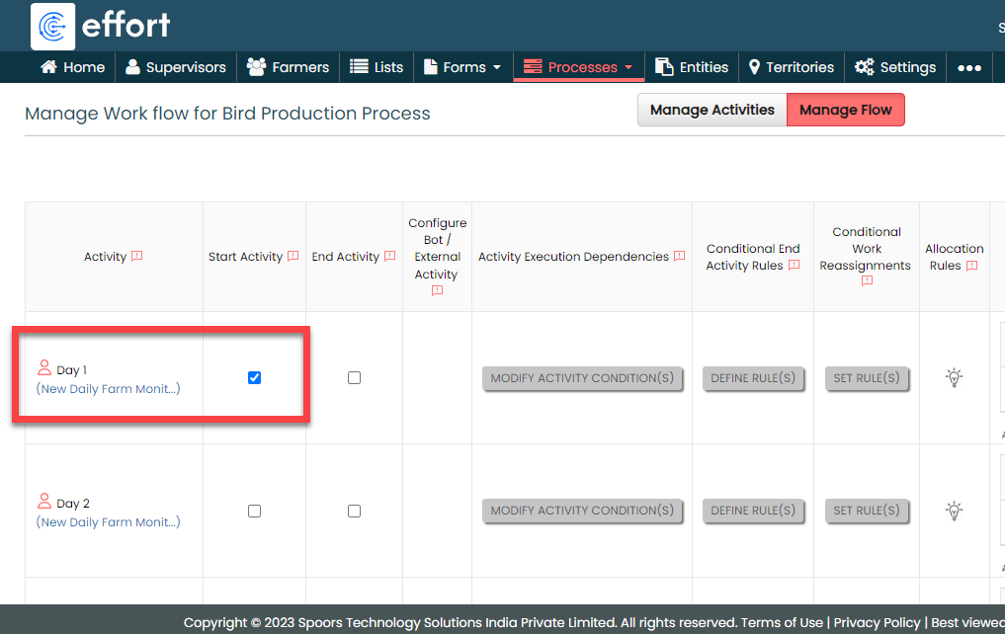Image resolution: width=1005 pixels, height=634 pixels.
Task: Expand the Forms dropdown menu
Action: pos(463,67)
